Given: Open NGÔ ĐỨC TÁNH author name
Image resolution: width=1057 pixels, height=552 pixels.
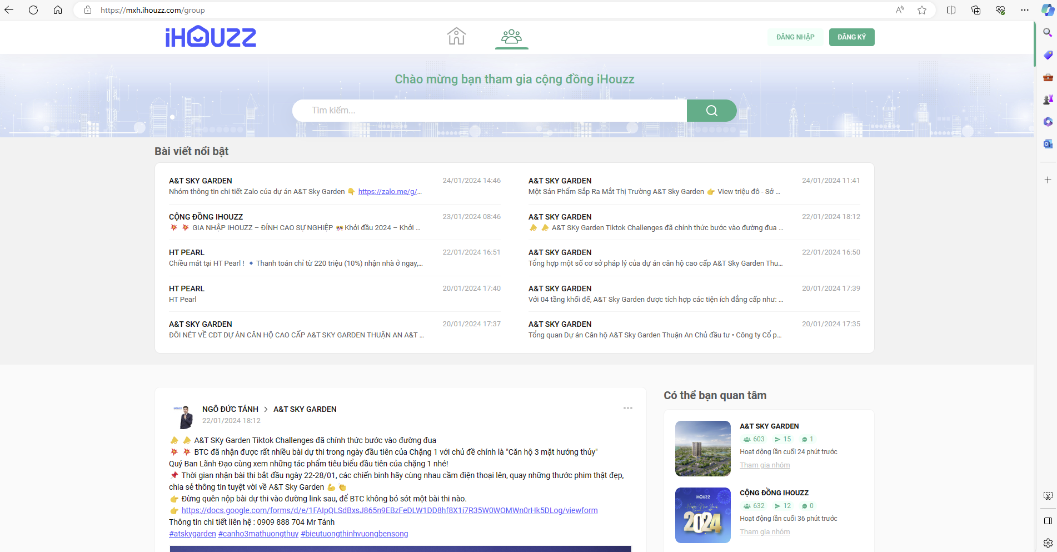Looking at the screenshot, I should click(x=230, y=409).
